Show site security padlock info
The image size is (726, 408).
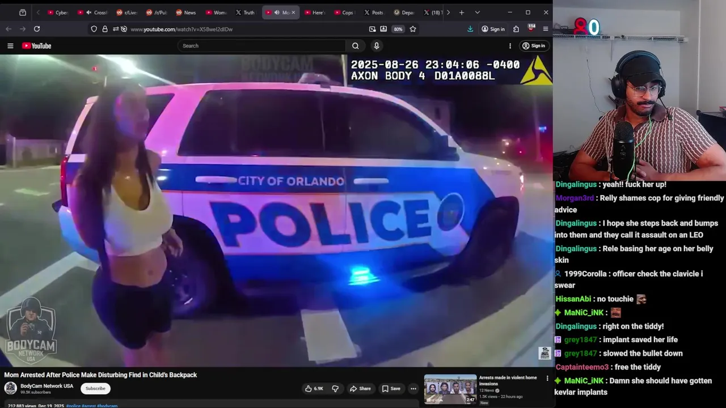pos(105,29)
